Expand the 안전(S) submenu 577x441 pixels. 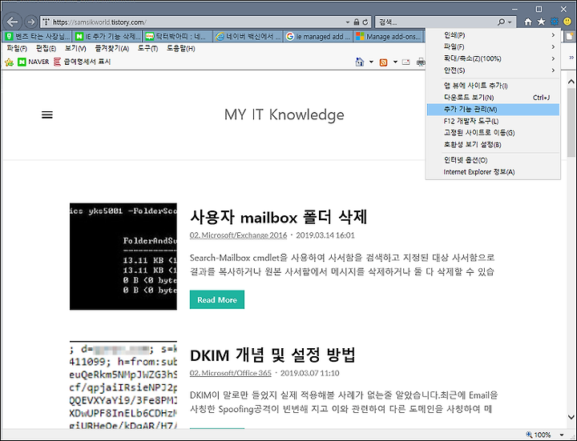(x=493, y=70)
